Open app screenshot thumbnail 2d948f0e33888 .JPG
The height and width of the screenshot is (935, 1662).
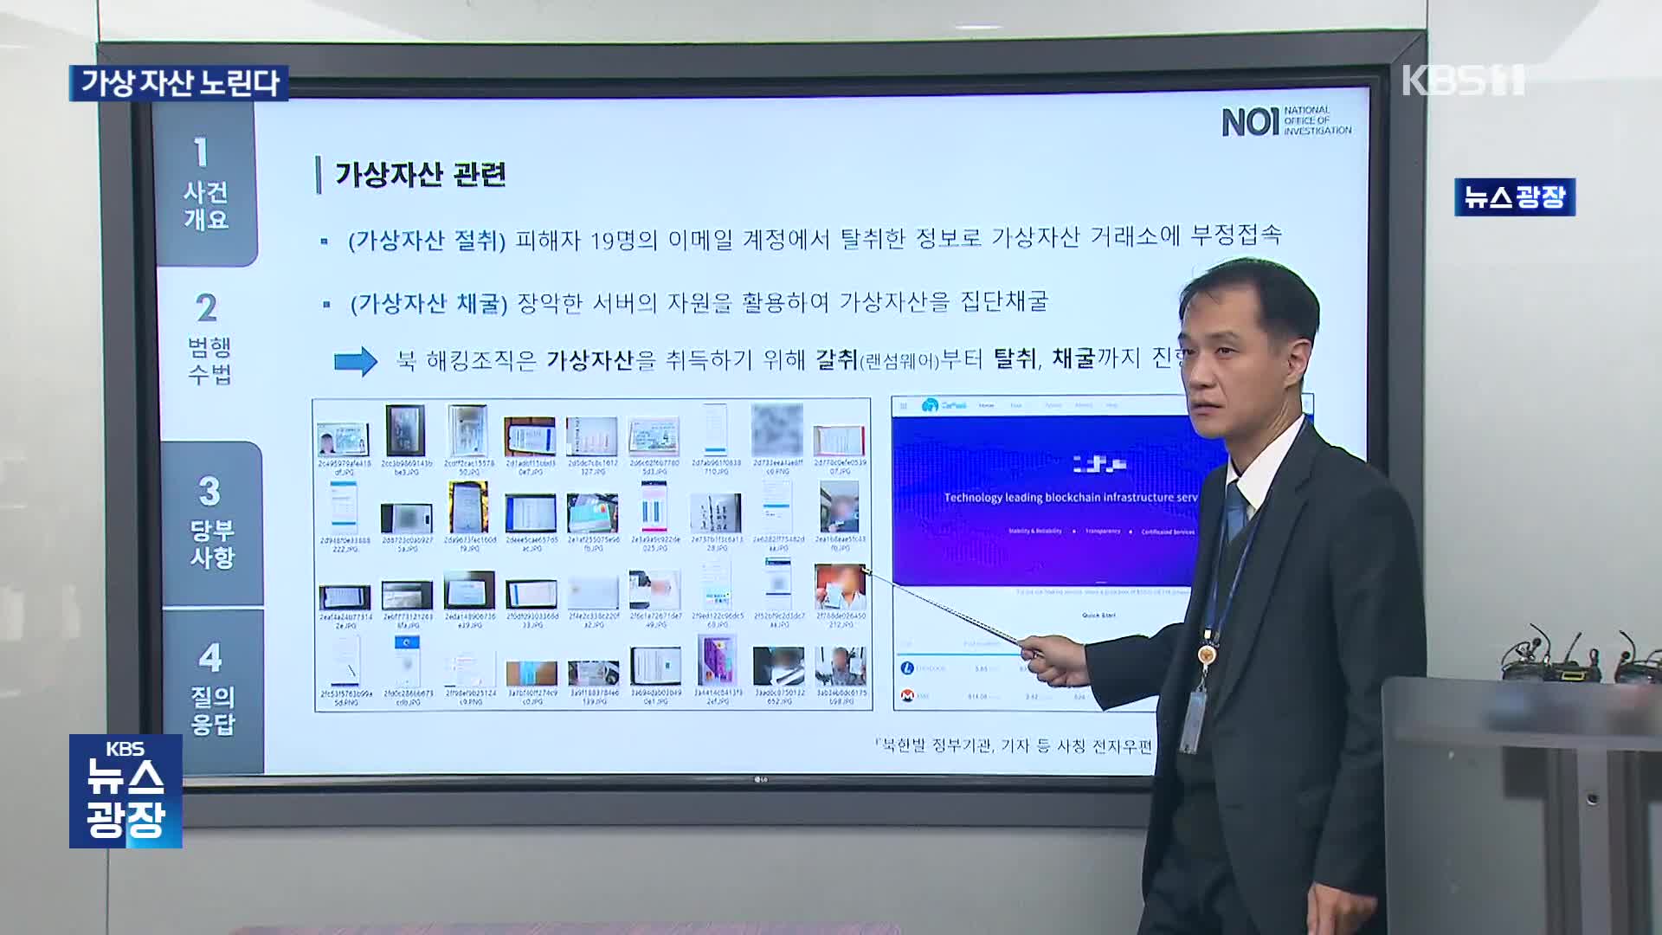[x=344, y=507]
